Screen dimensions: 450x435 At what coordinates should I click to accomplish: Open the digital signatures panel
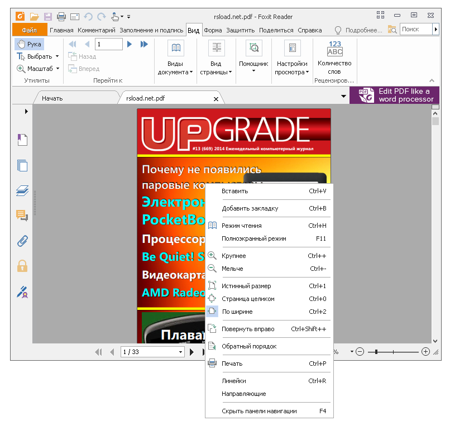point(22,292)
